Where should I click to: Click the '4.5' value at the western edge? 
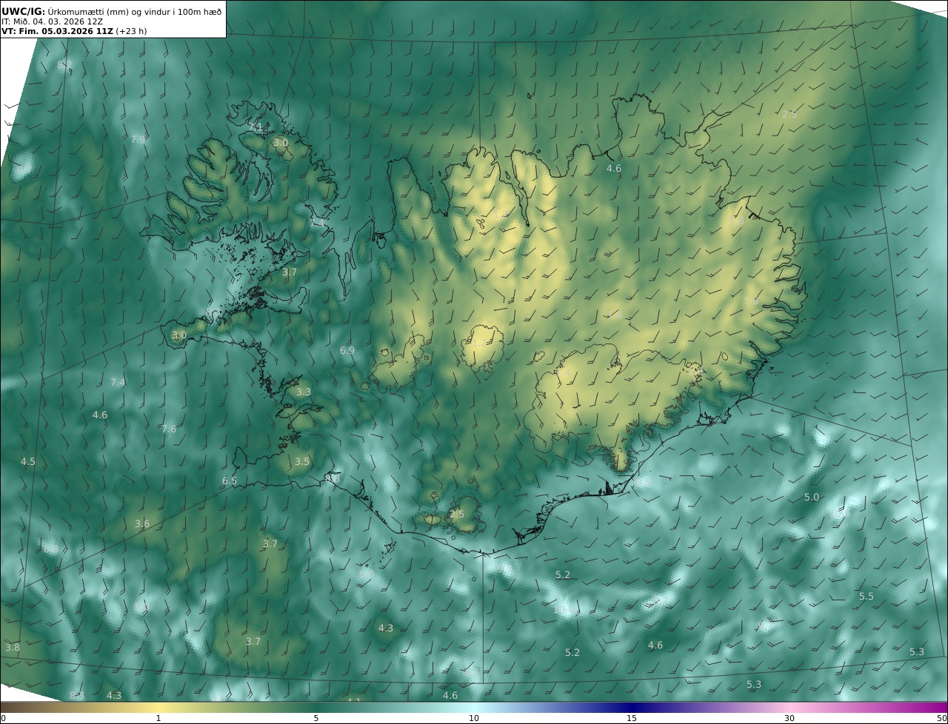click(27, 461)
